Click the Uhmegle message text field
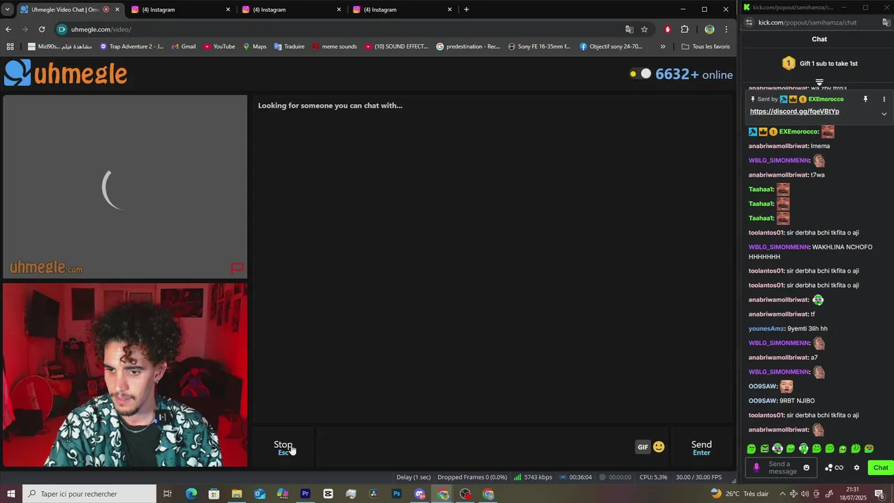The height and width of the screenshot is (503, 894). point(475,447)
